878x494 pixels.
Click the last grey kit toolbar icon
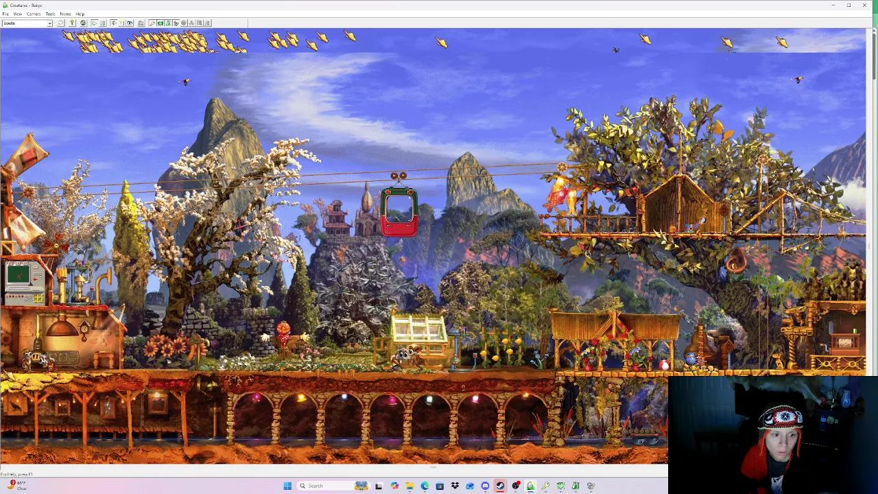[x=207, y=23]
